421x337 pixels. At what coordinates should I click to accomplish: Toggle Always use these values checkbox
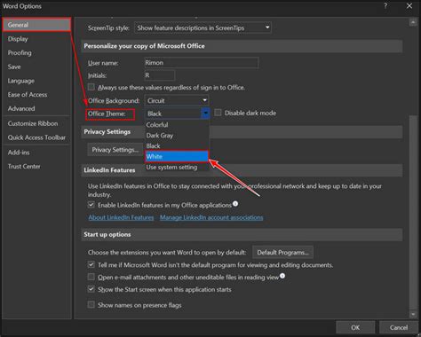click(x=91, y=87)
